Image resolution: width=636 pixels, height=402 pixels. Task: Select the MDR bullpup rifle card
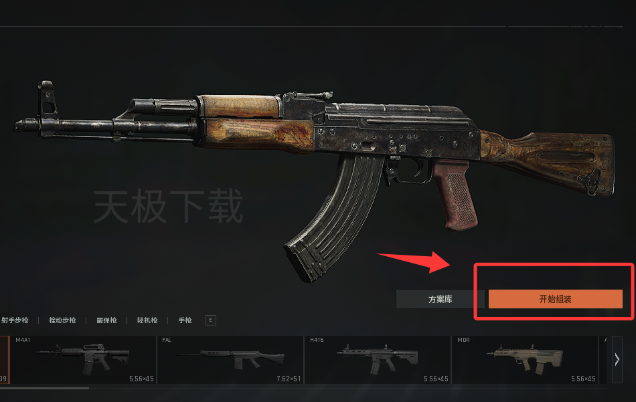tap(525, 359)
